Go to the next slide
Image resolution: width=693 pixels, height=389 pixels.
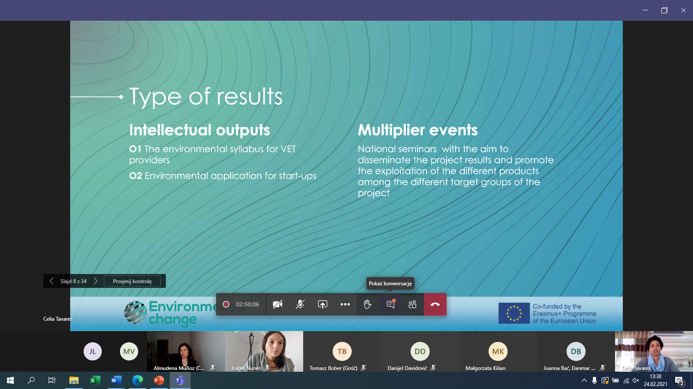[96, 281]
